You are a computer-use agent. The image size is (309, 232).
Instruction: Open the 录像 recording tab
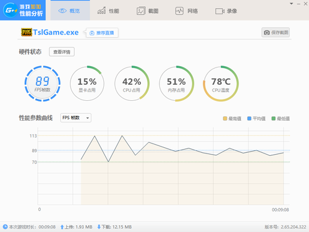[x=226, y=11]
